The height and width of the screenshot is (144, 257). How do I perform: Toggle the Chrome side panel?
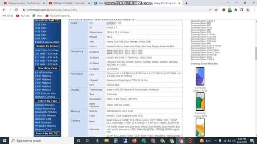coord(242,10)
